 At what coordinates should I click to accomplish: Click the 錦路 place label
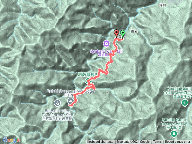click(163, 5)
